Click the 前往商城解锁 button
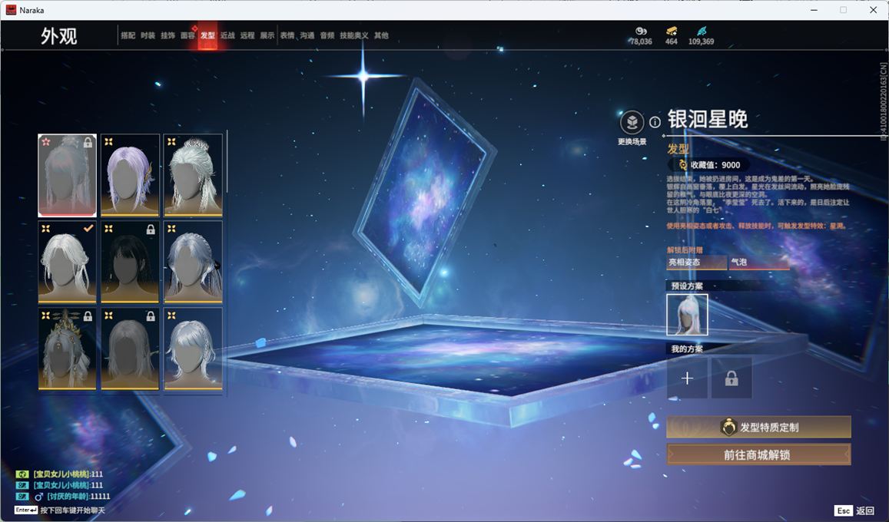The width and height of the screenshot is (889, 522). pos(758,454)
